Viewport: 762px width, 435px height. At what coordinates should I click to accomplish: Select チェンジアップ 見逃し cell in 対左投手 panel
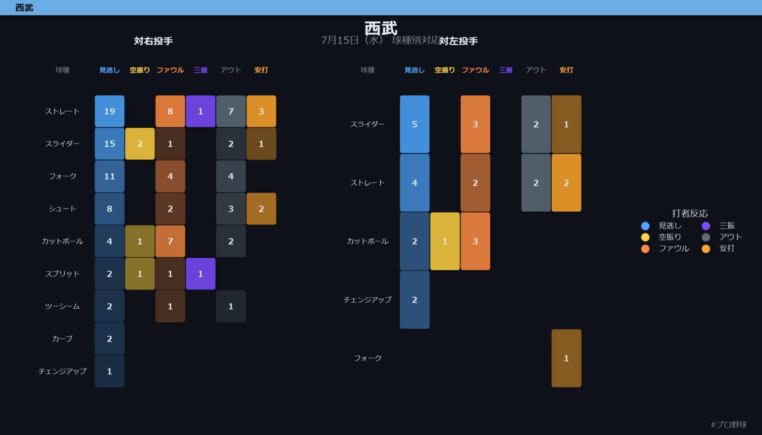[415, 300]
